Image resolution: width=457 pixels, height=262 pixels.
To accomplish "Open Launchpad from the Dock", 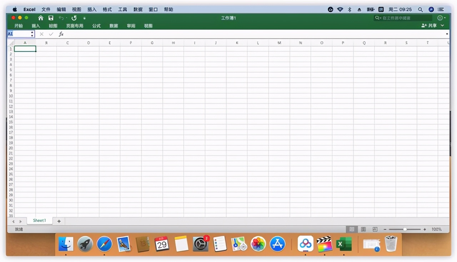I will [85, 244].
